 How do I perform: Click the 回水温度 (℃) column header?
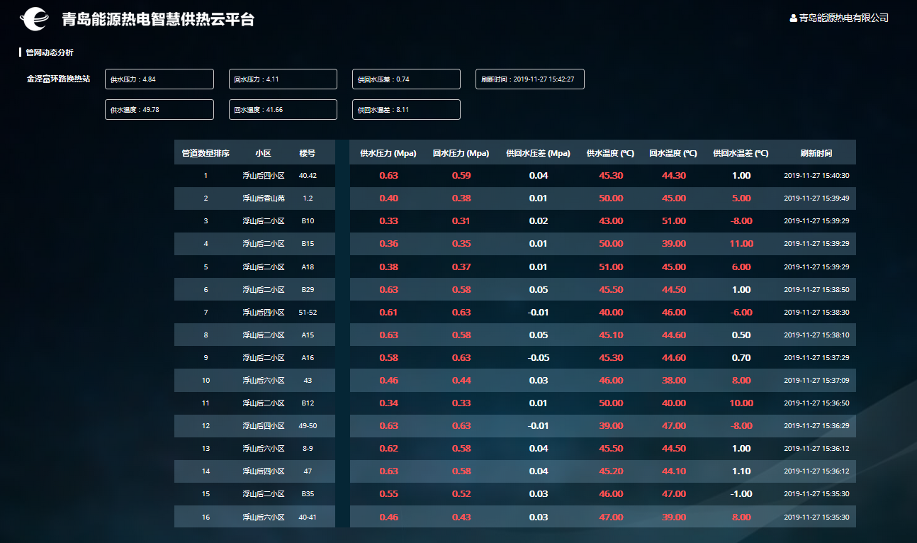(x=673, y=153)
